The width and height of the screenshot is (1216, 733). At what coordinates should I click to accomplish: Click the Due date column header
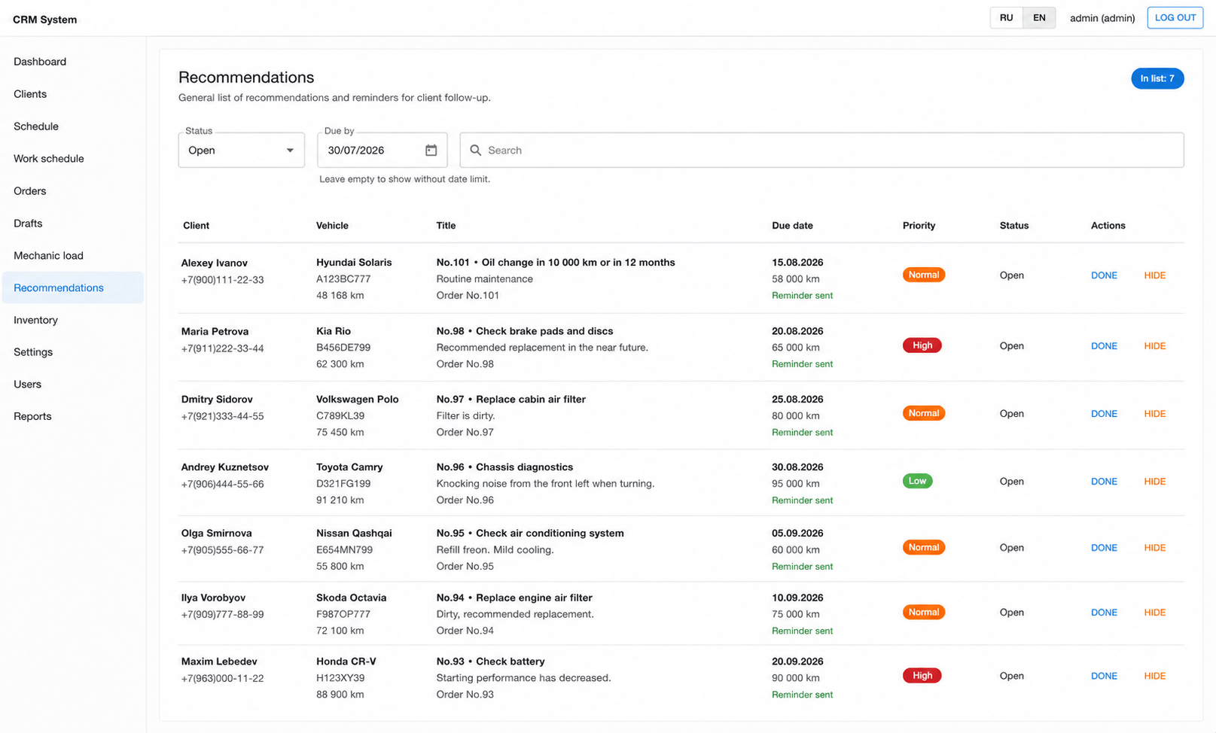pos(792,226)
